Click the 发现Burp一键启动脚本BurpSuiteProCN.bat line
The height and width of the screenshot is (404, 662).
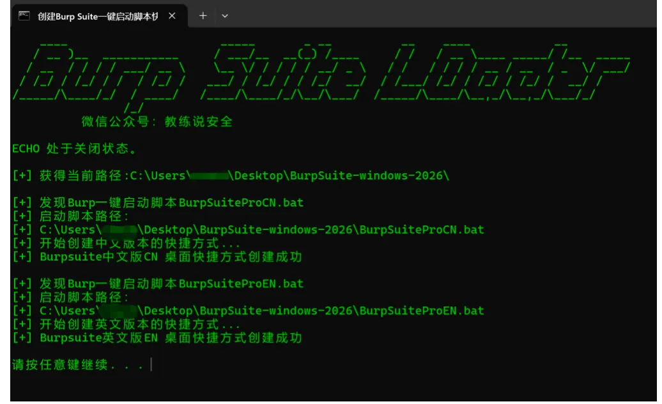click(x=158, y=203)
